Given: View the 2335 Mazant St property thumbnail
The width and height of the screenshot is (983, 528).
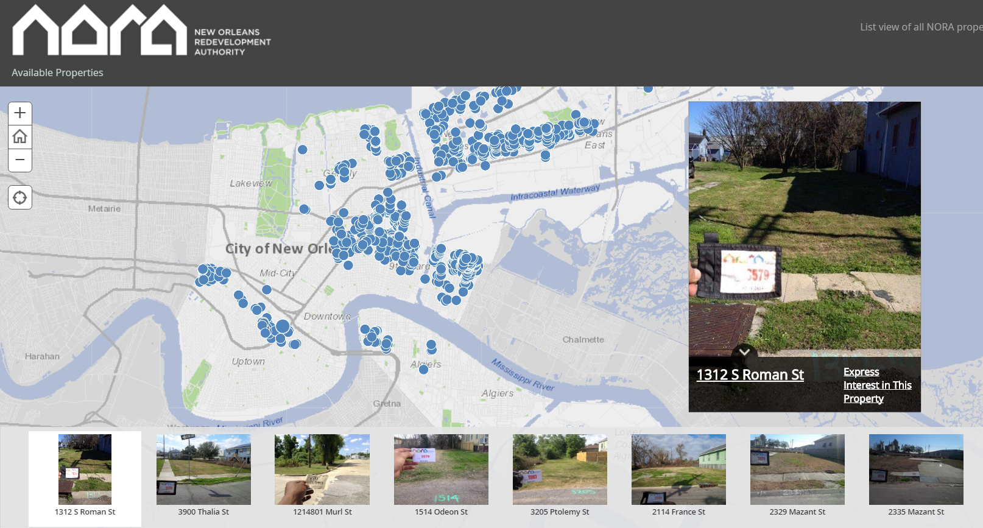Looking at the screenshot, I should (916, 470).
